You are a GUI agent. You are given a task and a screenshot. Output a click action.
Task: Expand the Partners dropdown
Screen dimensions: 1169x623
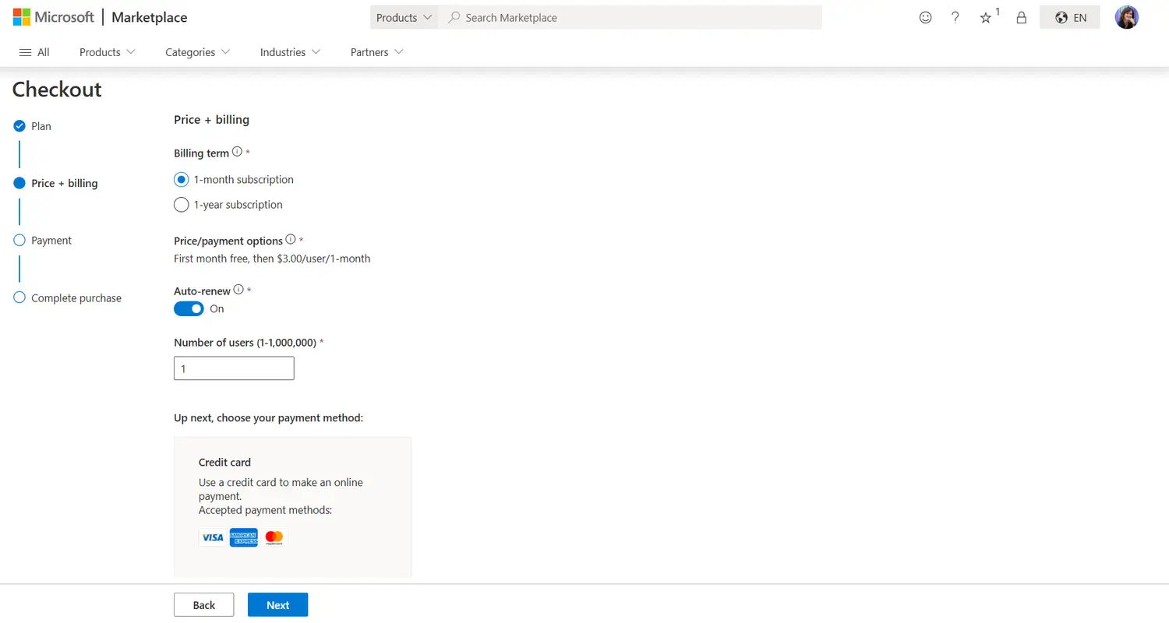(x=376, y=52)
